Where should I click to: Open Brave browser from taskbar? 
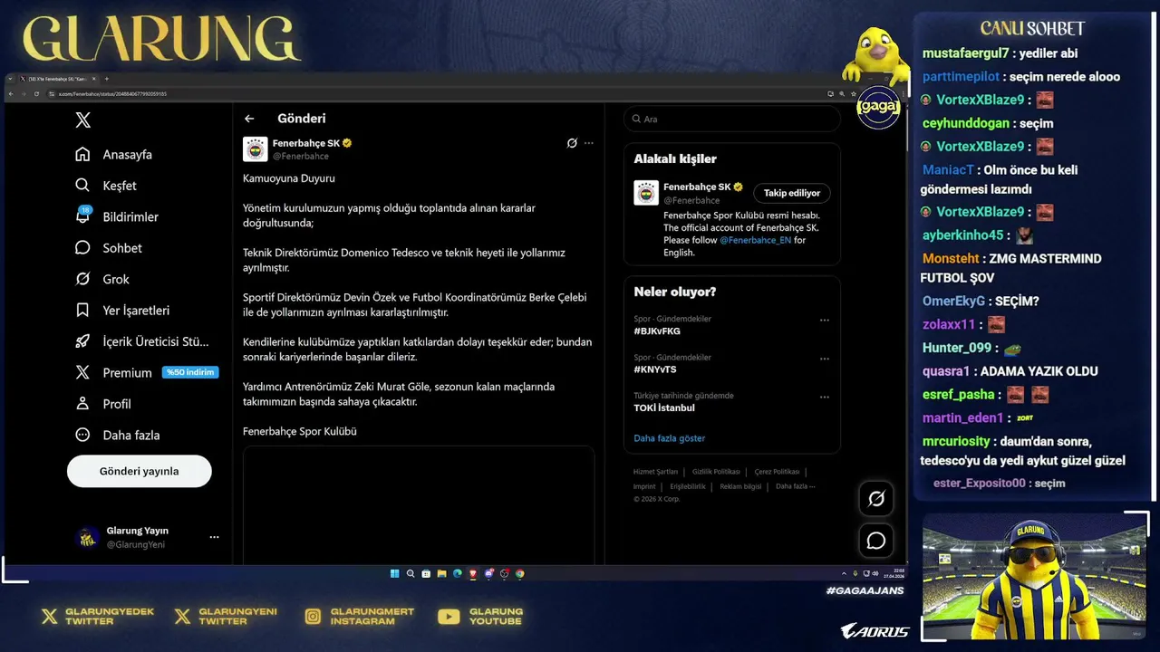coord(473,573)
